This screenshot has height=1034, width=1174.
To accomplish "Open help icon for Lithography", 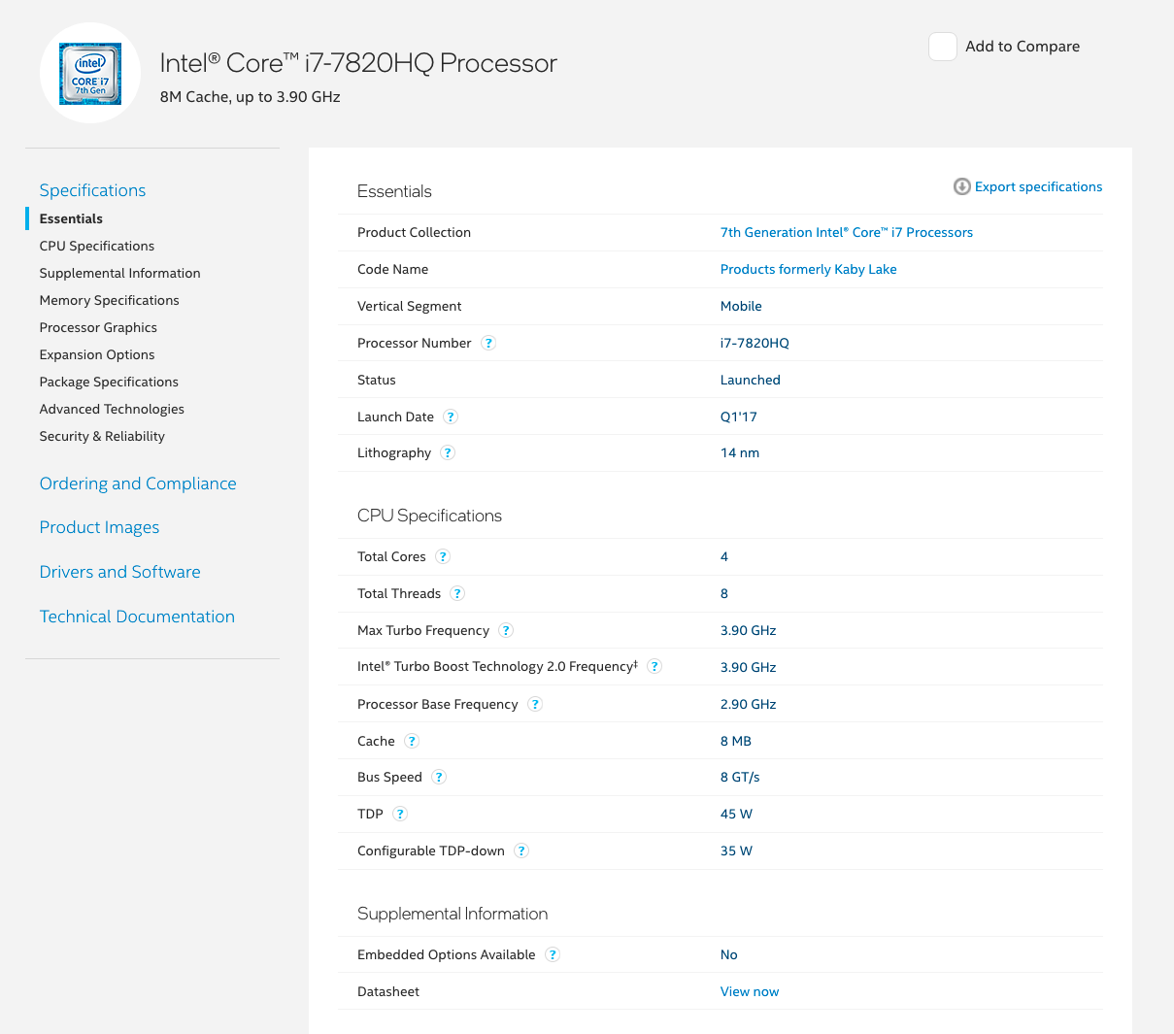I will point(448,452).
